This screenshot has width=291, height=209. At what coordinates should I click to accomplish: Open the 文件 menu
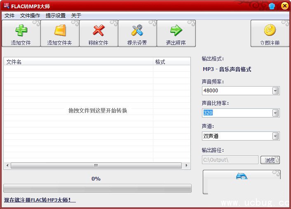[x=9, y=15]
